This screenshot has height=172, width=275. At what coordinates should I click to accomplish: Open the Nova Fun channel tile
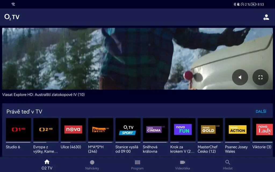[183, 130]
